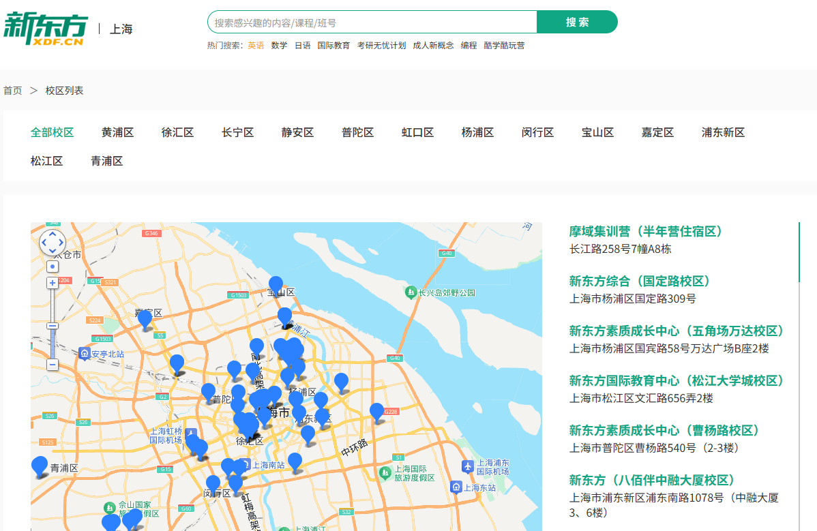Click the 上海浦东国际机场 airport icon
Screen dimensions: 817x531
(467, 466)
